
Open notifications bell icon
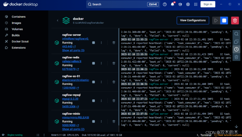coord(172,4)
